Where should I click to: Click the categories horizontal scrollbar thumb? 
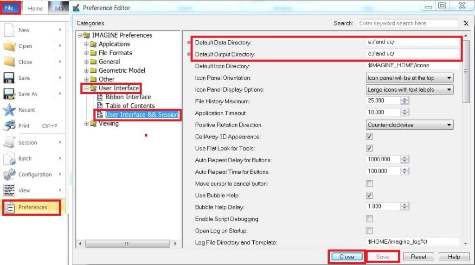coord(128,244)
